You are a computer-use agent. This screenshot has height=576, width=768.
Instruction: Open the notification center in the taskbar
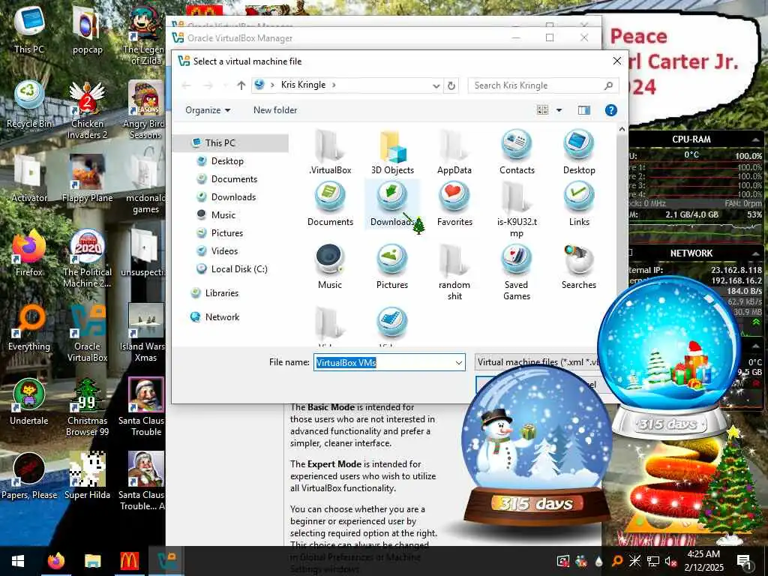coord(744,561)
